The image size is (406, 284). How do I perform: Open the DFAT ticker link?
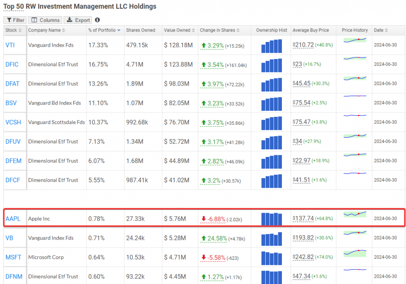[12, 84]
